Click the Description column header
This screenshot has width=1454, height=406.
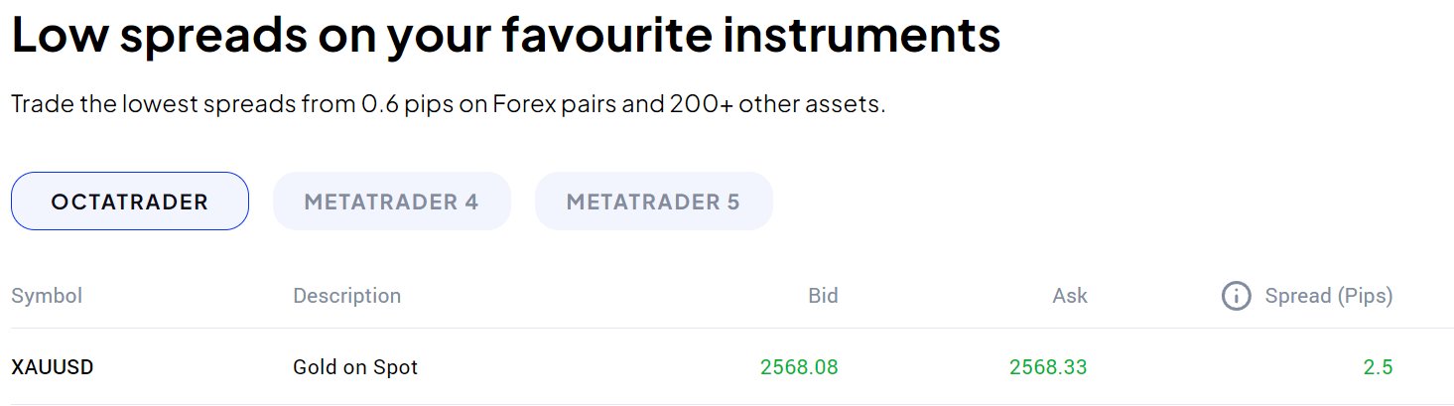[346, 296]
